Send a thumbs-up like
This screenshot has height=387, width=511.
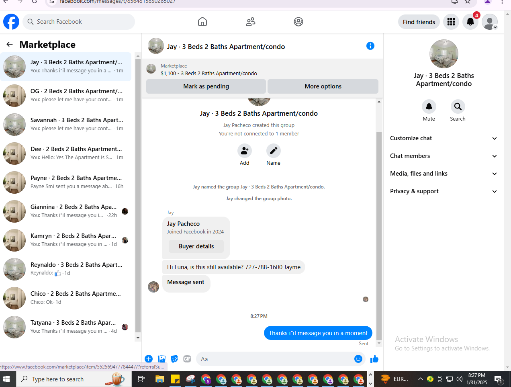pos(374,359)
